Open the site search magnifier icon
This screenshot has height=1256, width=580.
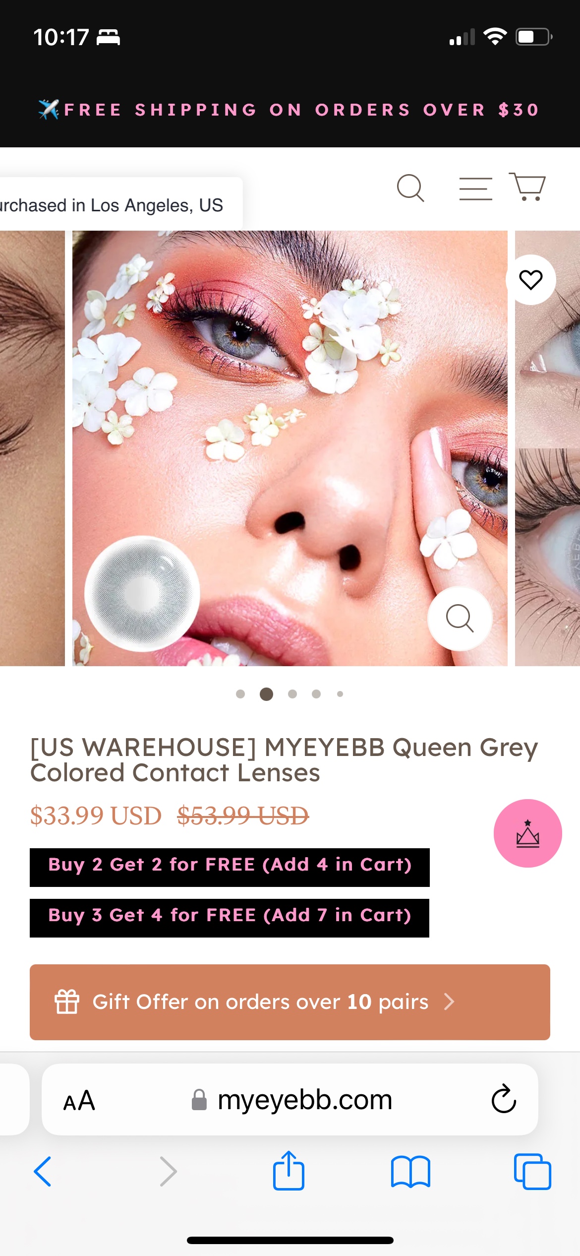point(410,188)
